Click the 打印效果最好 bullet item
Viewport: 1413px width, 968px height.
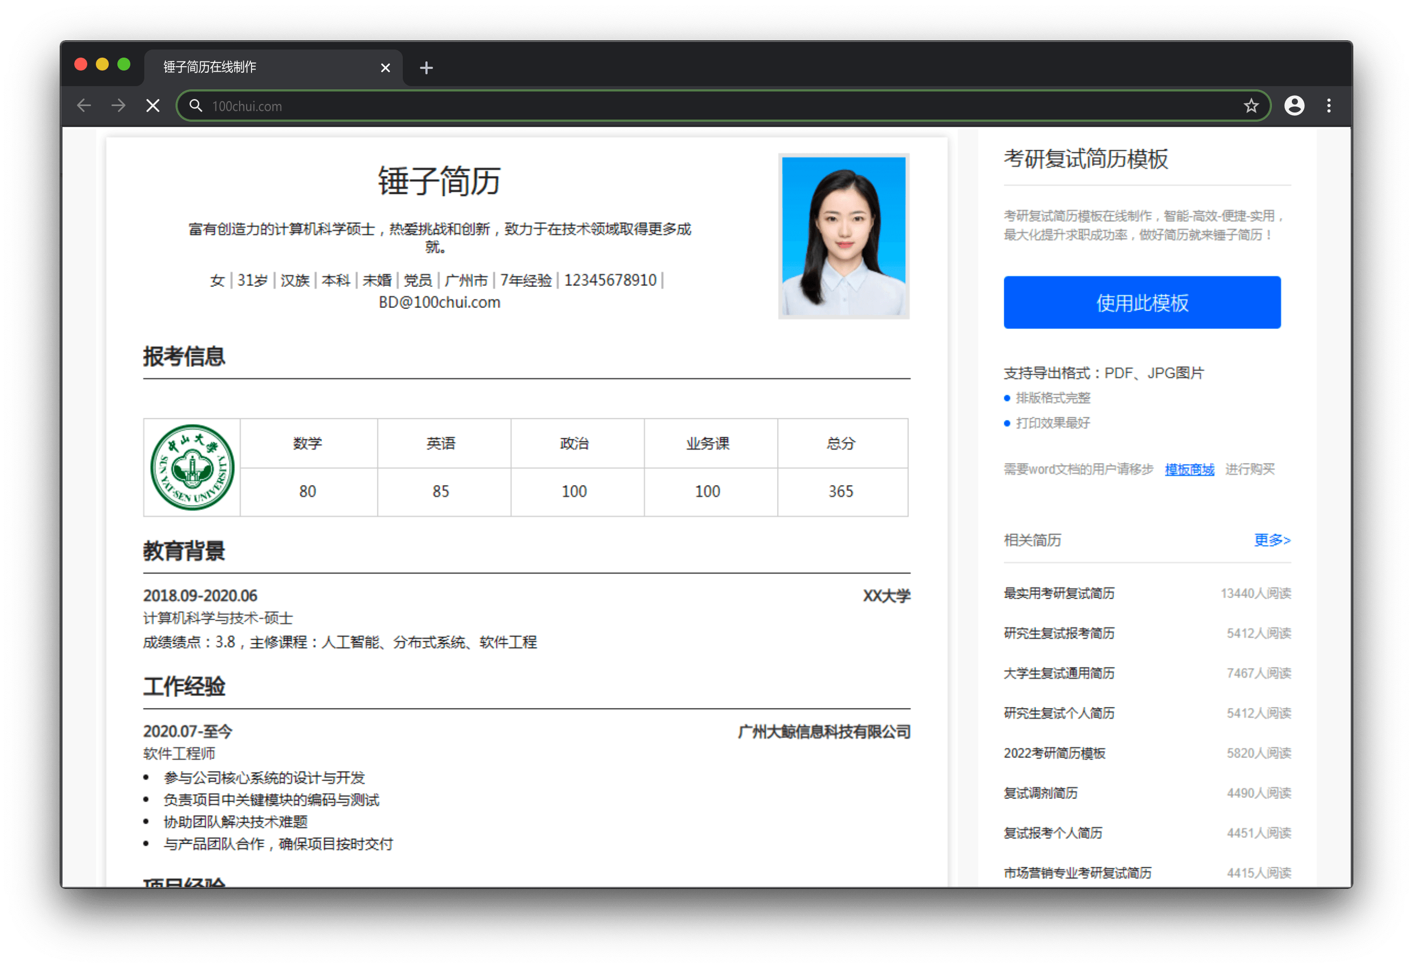coord(1052,423)
